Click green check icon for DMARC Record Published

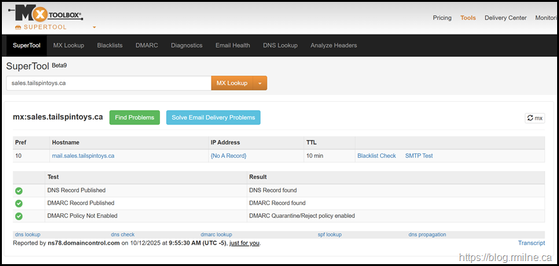pyautogui.click(x=19, y=203)
